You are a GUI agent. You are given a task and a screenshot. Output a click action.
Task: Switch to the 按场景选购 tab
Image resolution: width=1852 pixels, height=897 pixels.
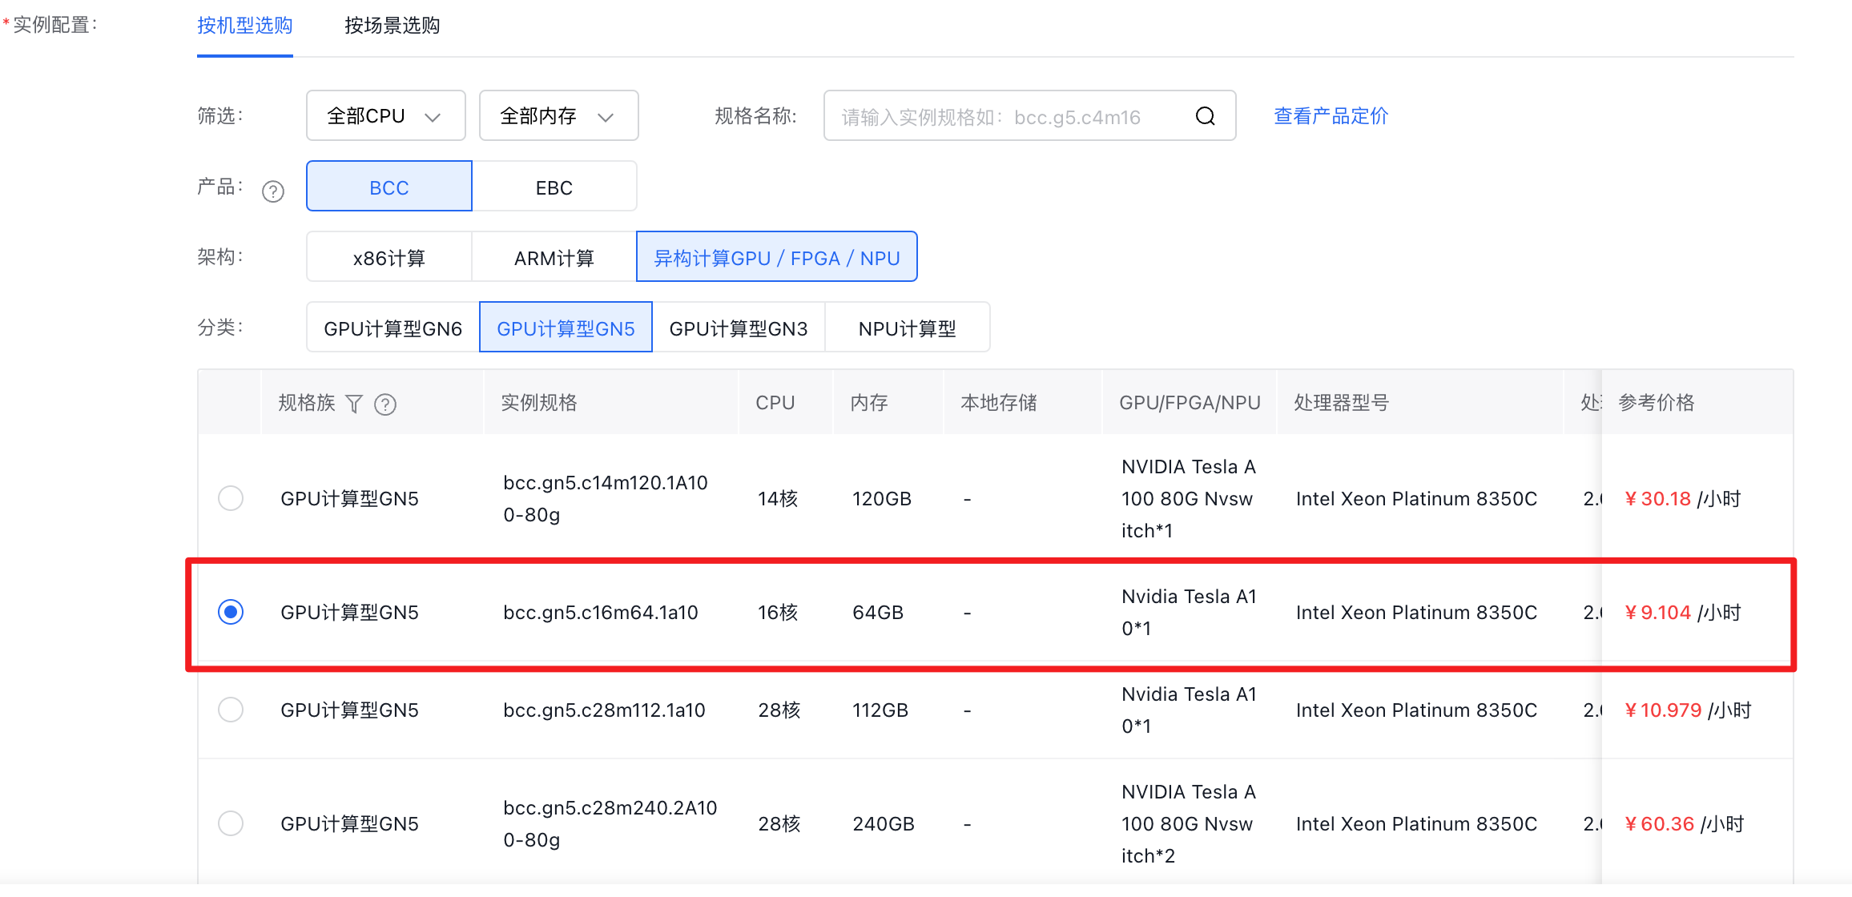(392, 26)
